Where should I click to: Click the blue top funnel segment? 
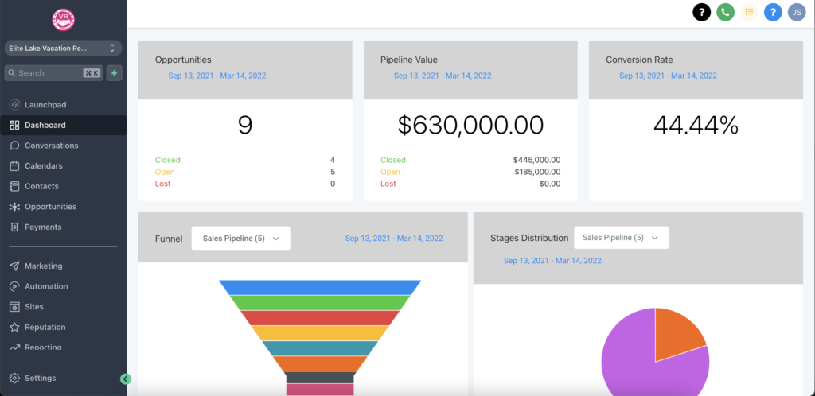320,288
